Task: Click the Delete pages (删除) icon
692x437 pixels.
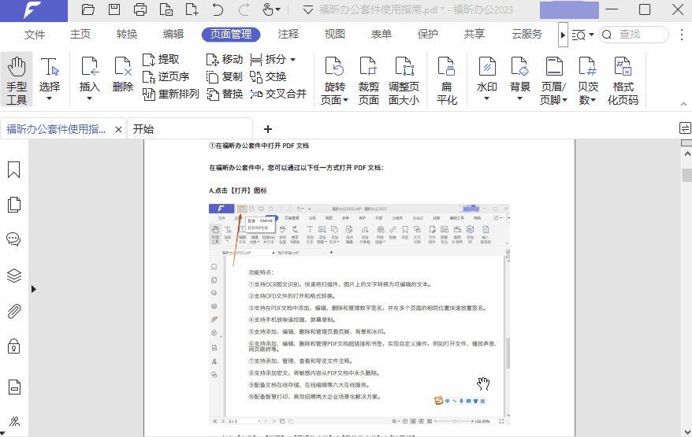Action: coord(123,75)
